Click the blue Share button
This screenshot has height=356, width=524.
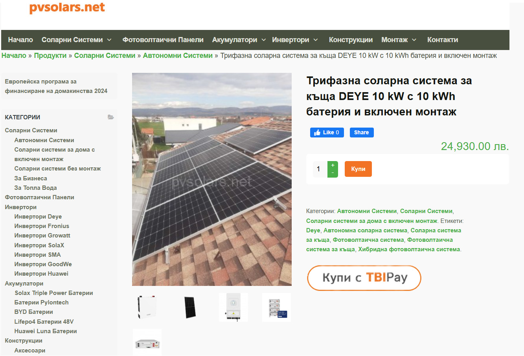click(x=361, y=132)
